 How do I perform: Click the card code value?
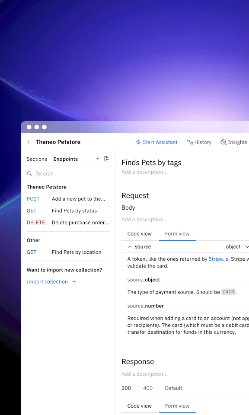point(228,292)
